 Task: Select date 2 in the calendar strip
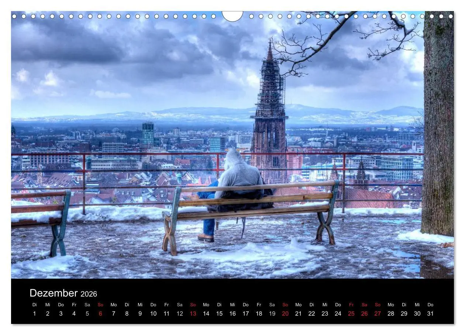48,314
